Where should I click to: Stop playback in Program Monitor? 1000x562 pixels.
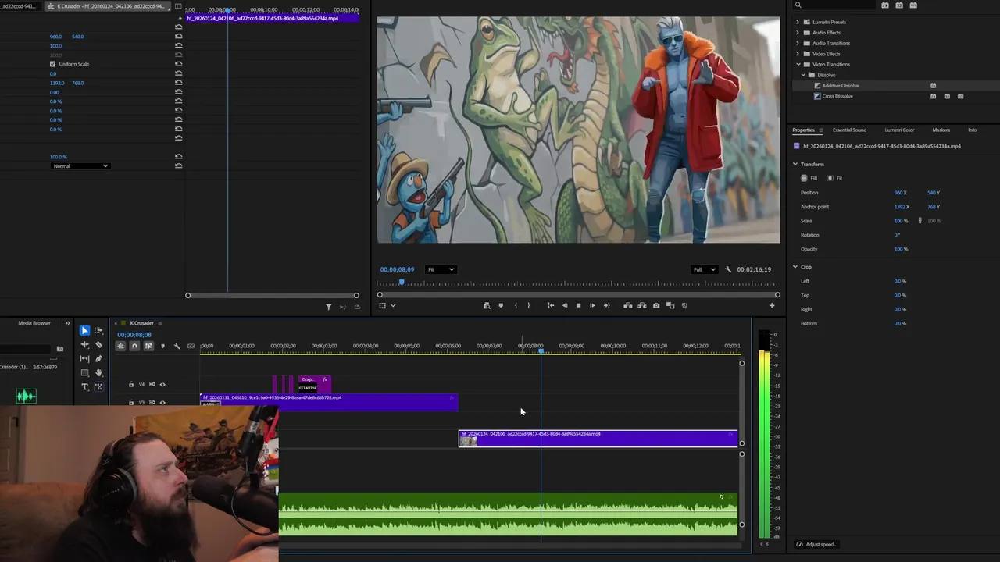[578, 305]
